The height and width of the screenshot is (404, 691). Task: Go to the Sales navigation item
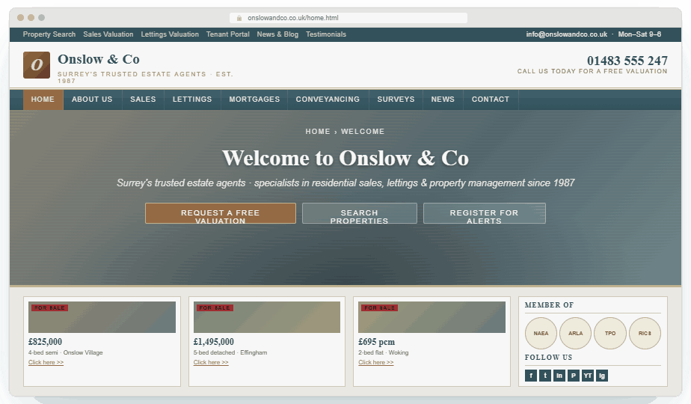tap(143, 100)
